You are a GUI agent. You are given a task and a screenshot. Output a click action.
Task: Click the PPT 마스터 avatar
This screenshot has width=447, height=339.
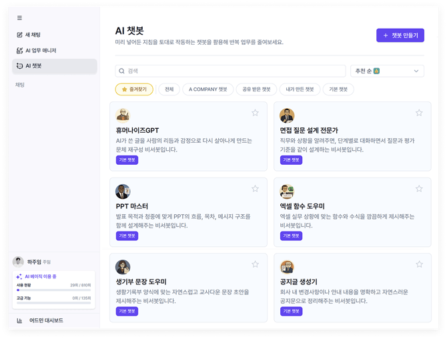(x=123, y=192)
